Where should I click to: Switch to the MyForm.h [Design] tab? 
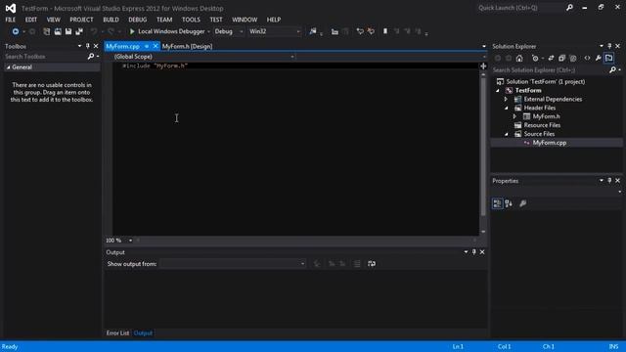pyautogui.click(x=187, y=46)
